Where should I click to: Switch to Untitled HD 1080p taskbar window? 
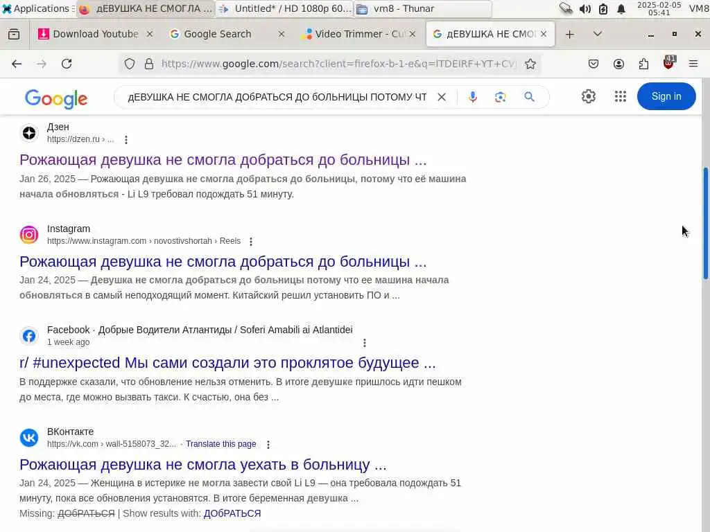285,8
